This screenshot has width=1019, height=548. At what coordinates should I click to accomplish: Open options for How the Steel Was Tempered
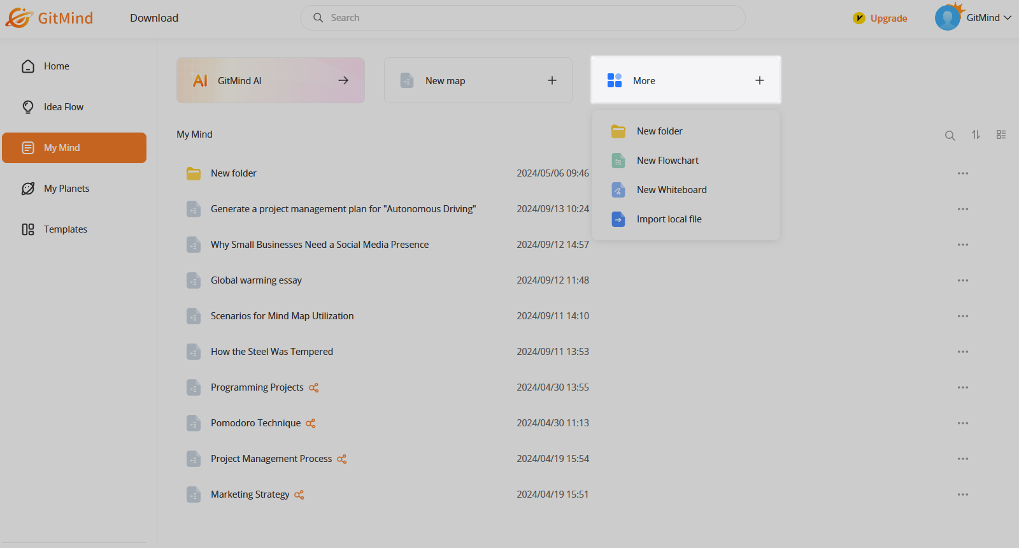962,352
